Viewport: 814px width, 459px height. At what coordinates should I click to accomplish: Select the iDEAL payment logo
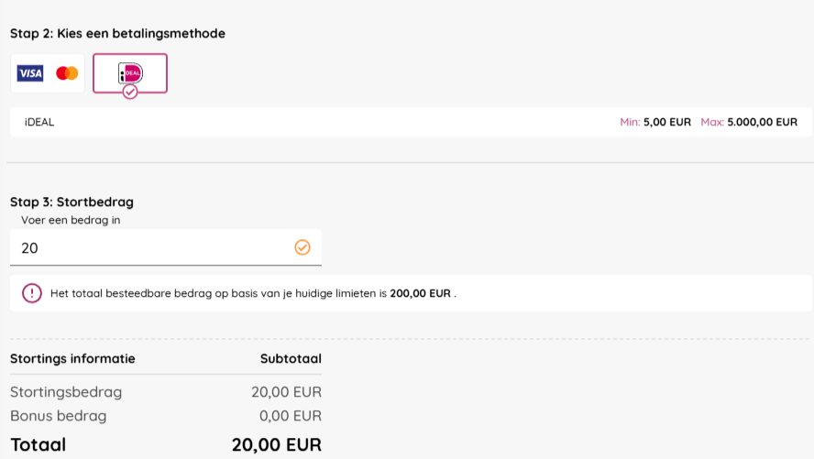click(x=130, y=72)
